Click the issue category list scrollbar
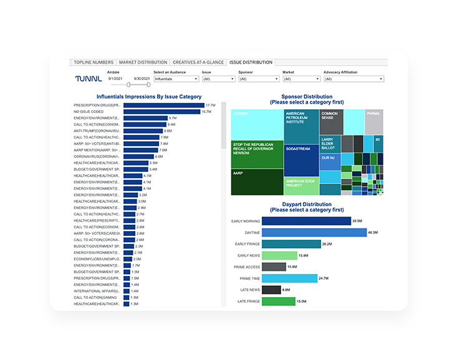 point(224,125)
